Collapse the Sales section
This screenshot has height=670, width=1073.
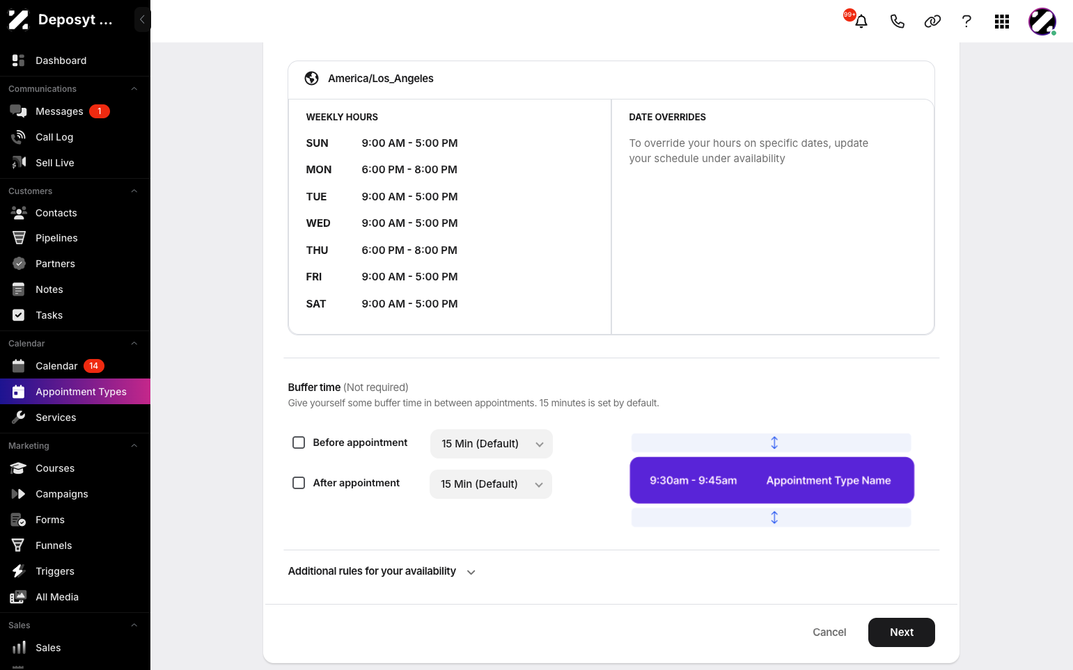(134, 625)
